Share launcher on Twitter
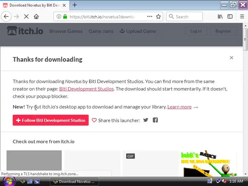Viewport: 248px width, 186px height. 146,120
